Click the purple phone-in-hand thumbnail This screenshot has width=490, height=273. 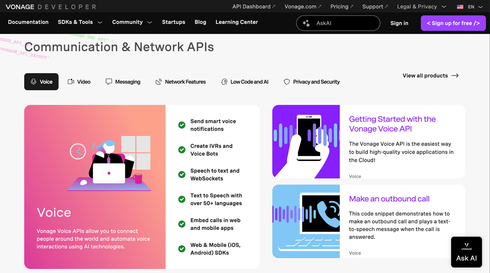pos(306,142)
